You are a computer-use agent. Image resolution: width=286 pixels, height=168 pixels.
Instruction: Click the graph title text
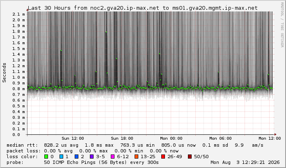click(142, 8)
